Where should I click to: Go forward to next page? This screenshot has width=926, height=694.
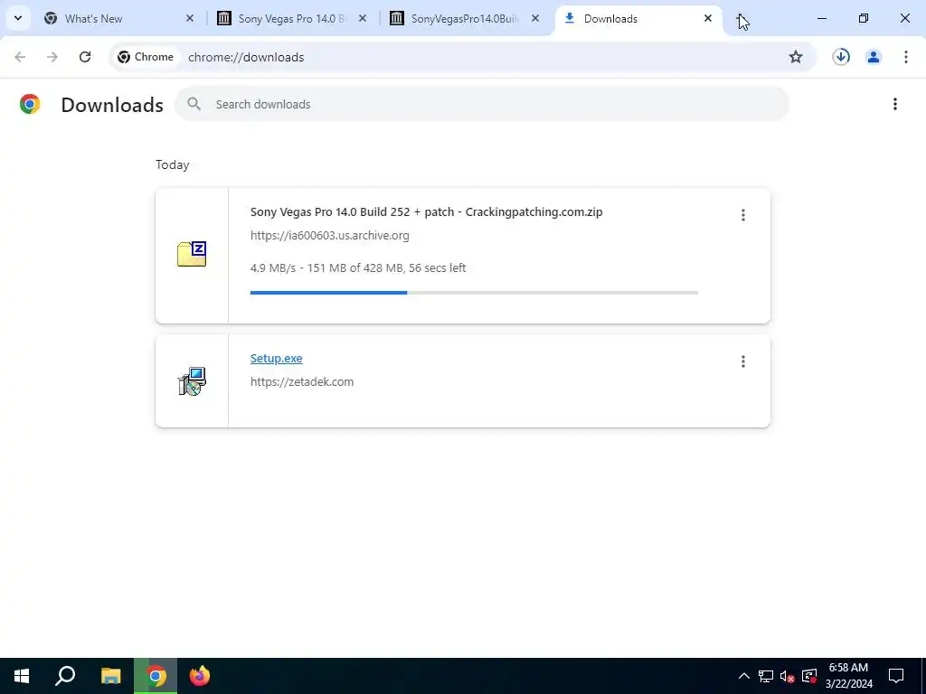pyautogui.click(x=52, y=57)
